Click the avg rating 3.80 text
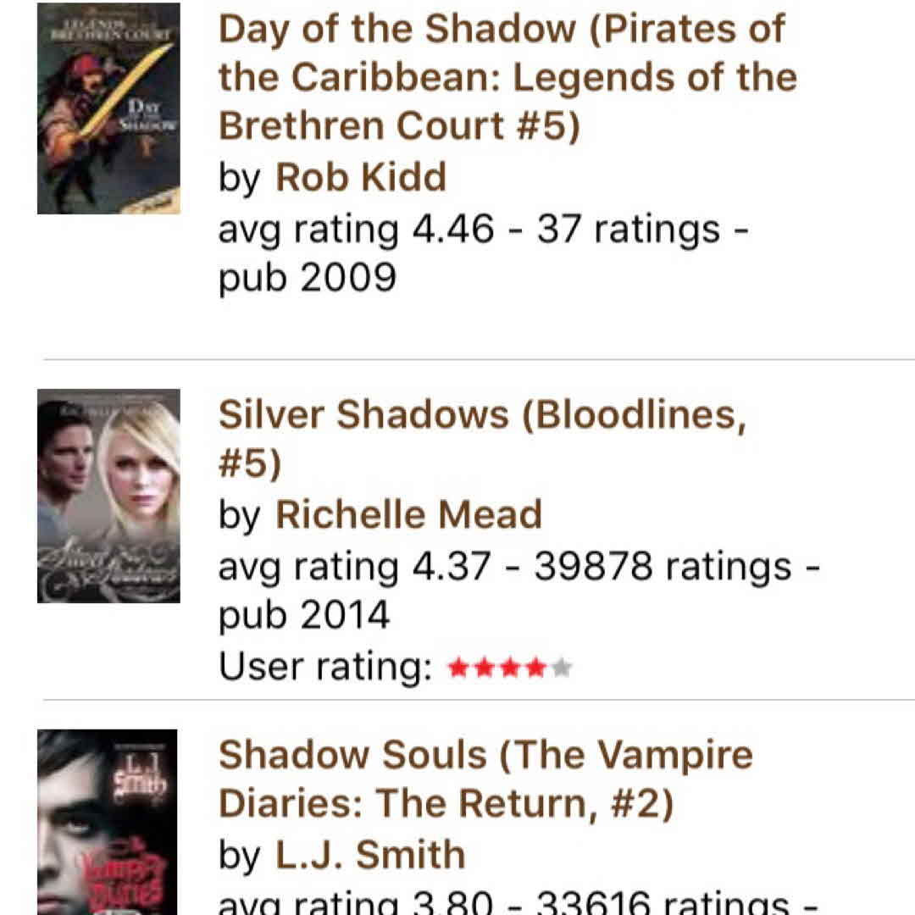This screenshot has width=915, height=915. click(356, 903)
